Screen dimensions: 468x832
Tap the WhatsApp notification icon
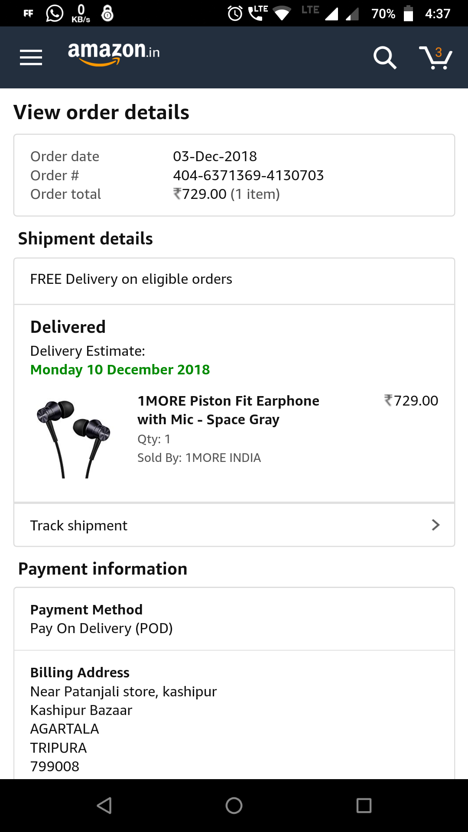[x=55, y=13]
